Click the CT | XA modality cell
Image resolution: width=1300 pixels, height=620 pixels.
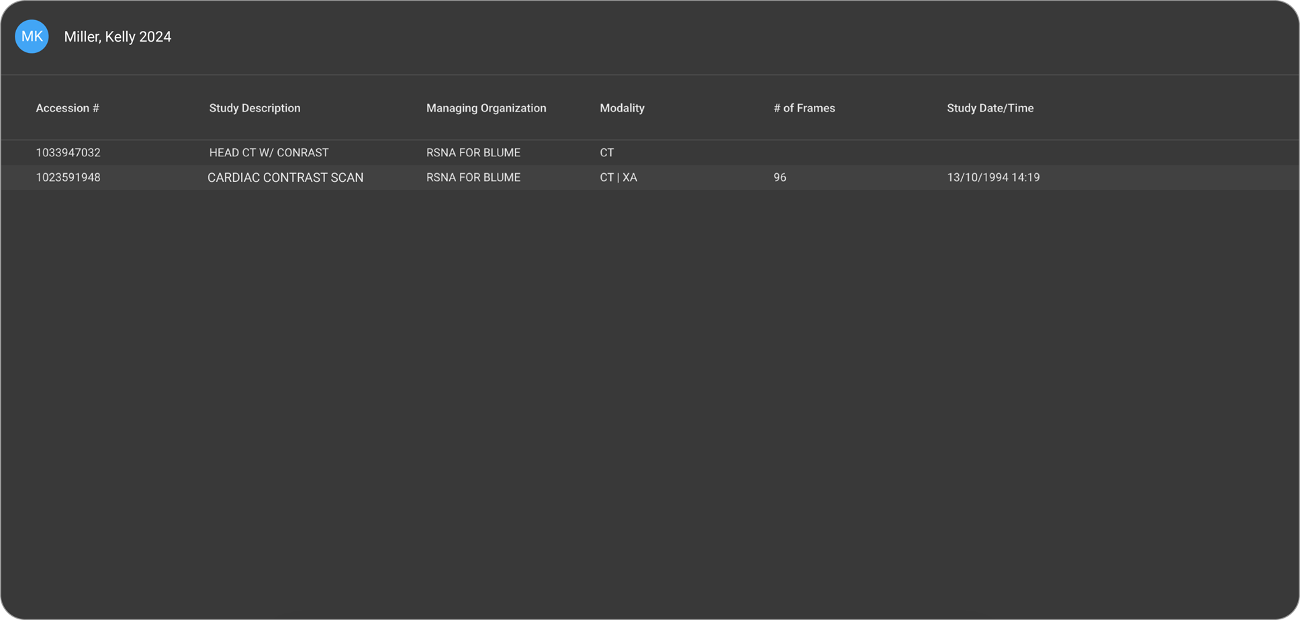618,178
